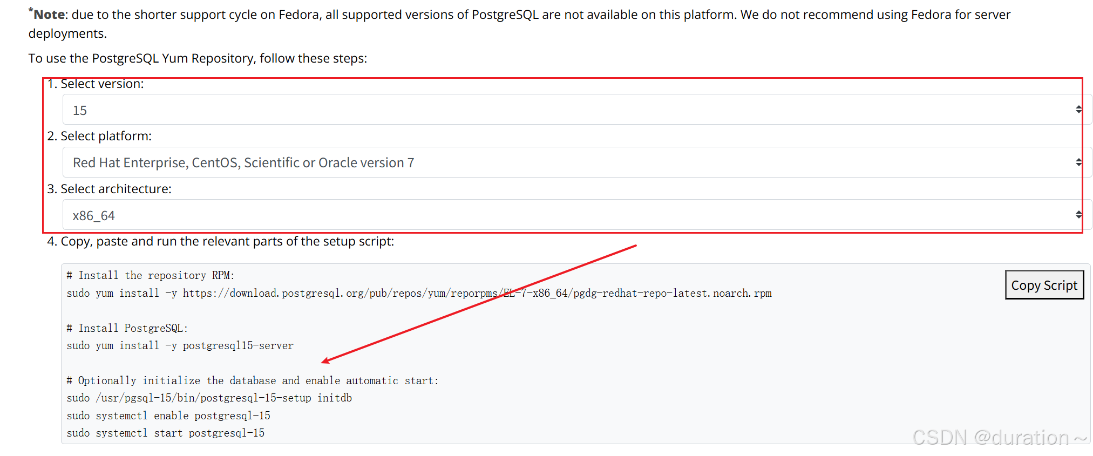Click the 'To use the PostgreSQL Yum Repository' sentence
This screenshot has width=1093, height=456.
click(198, 58)
